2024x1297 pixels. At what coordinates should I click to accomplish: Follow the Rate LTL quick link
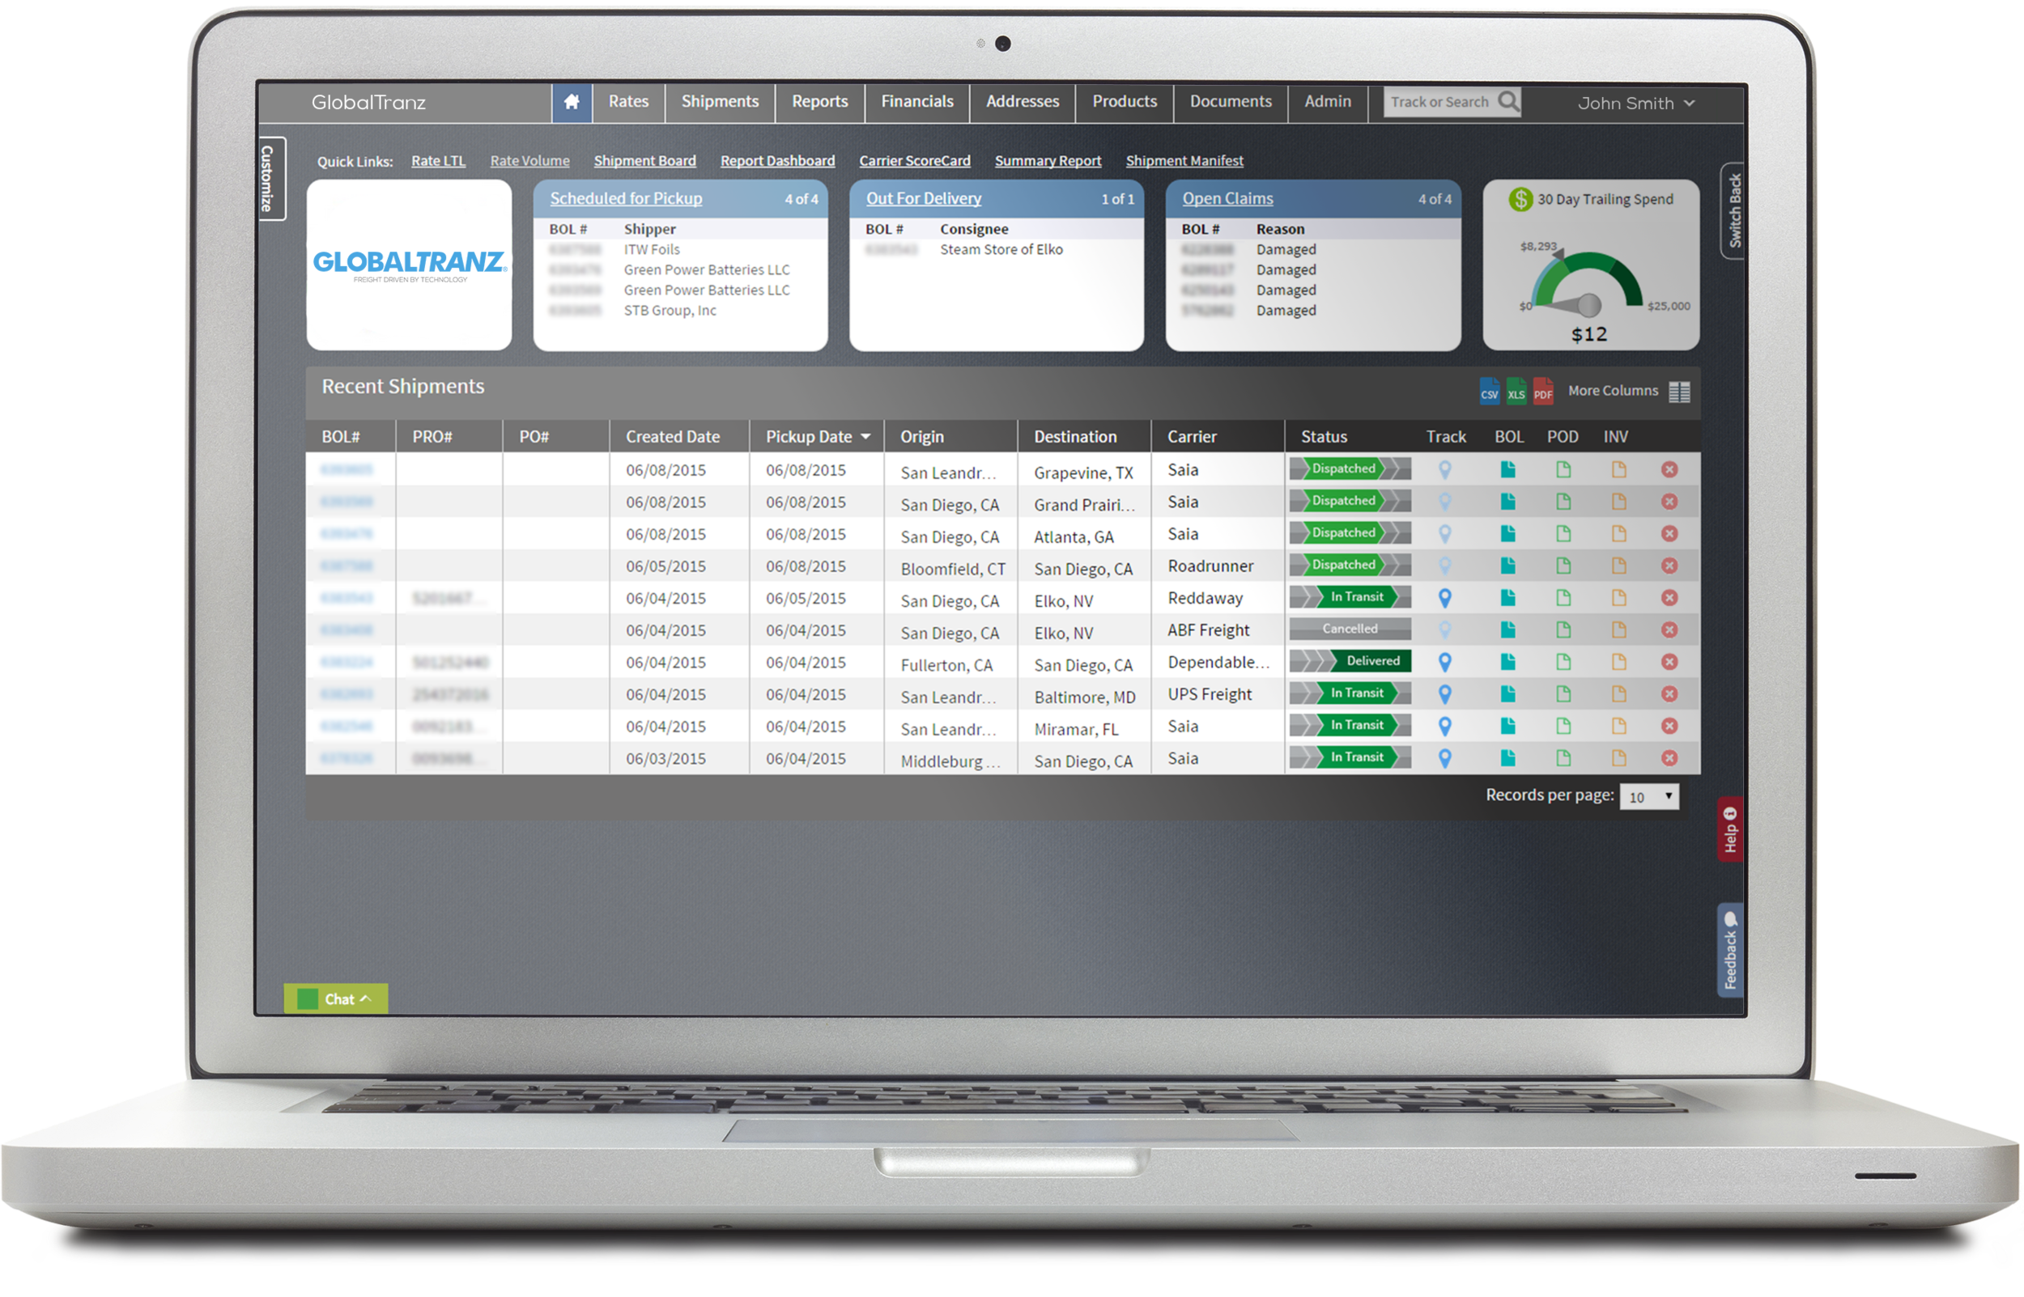coord(438,161)
